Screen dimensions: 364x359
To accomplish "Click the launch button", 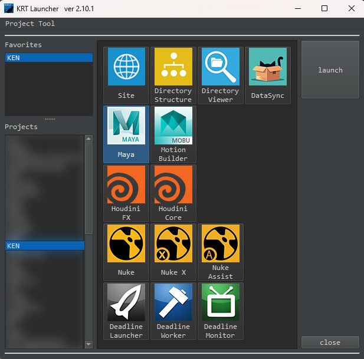I will (x=330, y=70).
